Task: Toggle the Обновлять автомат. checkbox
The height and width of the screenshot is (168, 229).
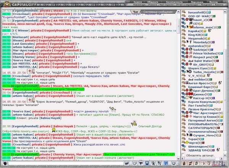Action: (183, 155)
